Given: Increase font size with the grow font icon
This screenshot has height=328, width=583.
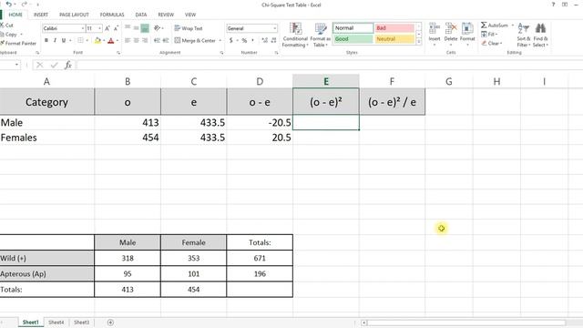Looking at the screenshot, I should point(107,28).
